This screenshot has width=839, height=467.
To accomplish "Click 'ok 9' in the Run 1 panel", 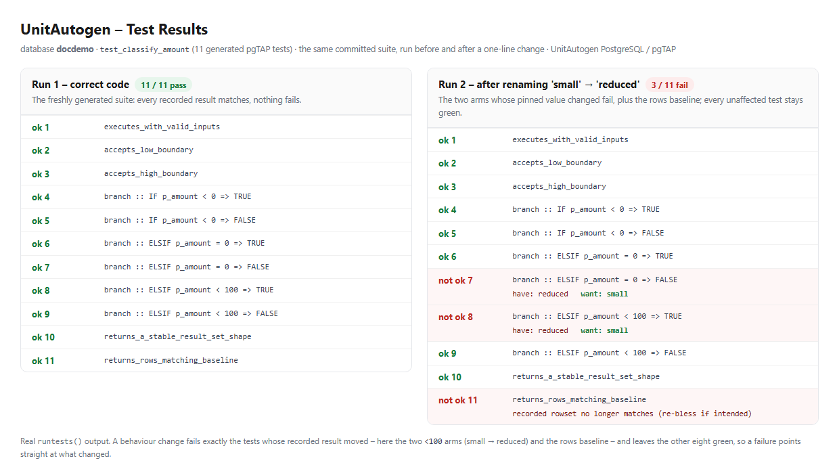I will (41, 314).
